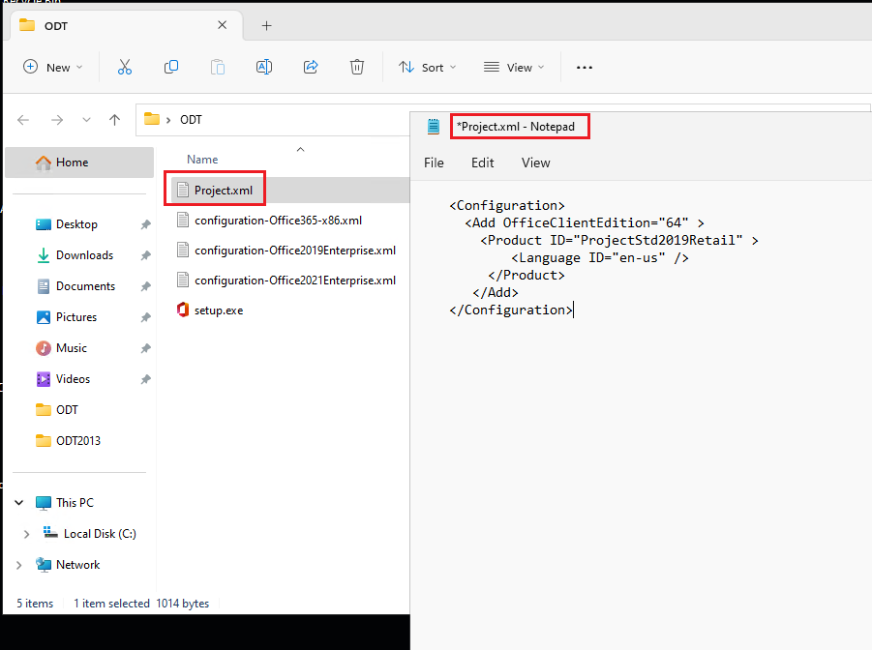The width and height of the screenshot is (872, 650).
Task: Click the Paste clipboard icon
Action: [x=218, y=68]
